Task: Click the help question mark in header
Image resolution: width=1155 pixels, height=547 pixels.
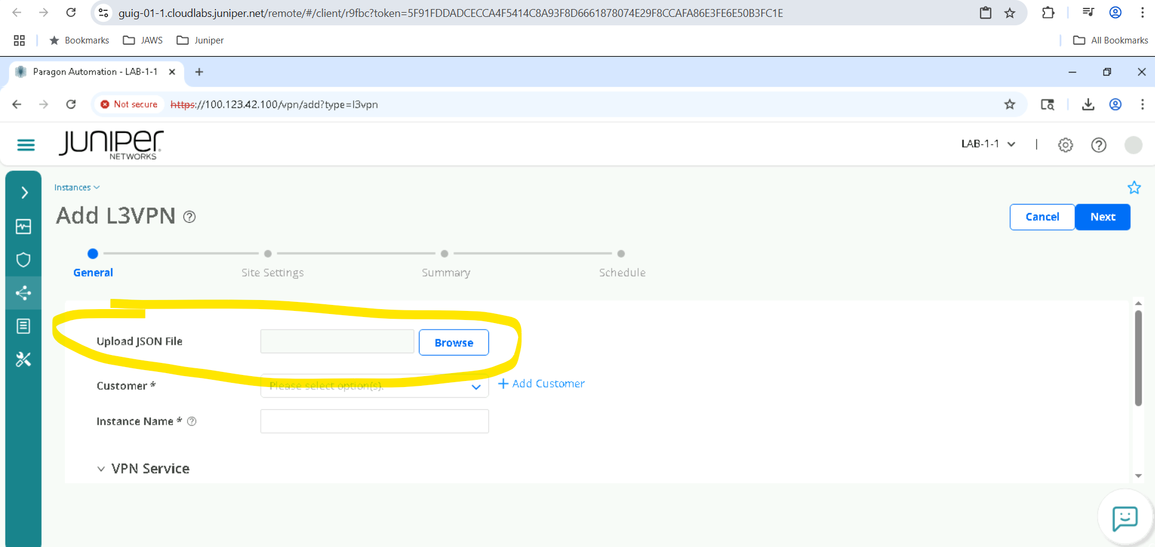Action: tap(1098, 145)
